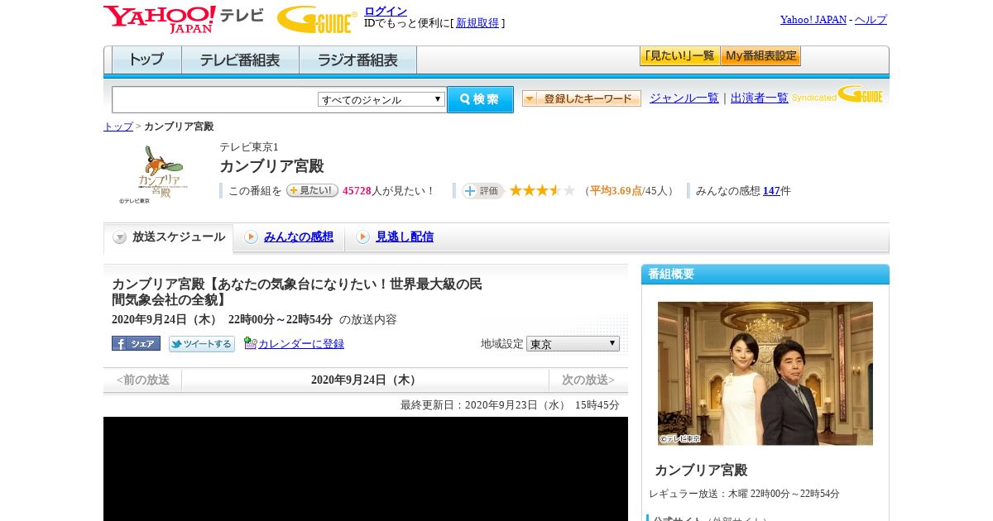Screen dimensions: 993x521
Task: Click the 検索 search button
Action: (480, 99)
